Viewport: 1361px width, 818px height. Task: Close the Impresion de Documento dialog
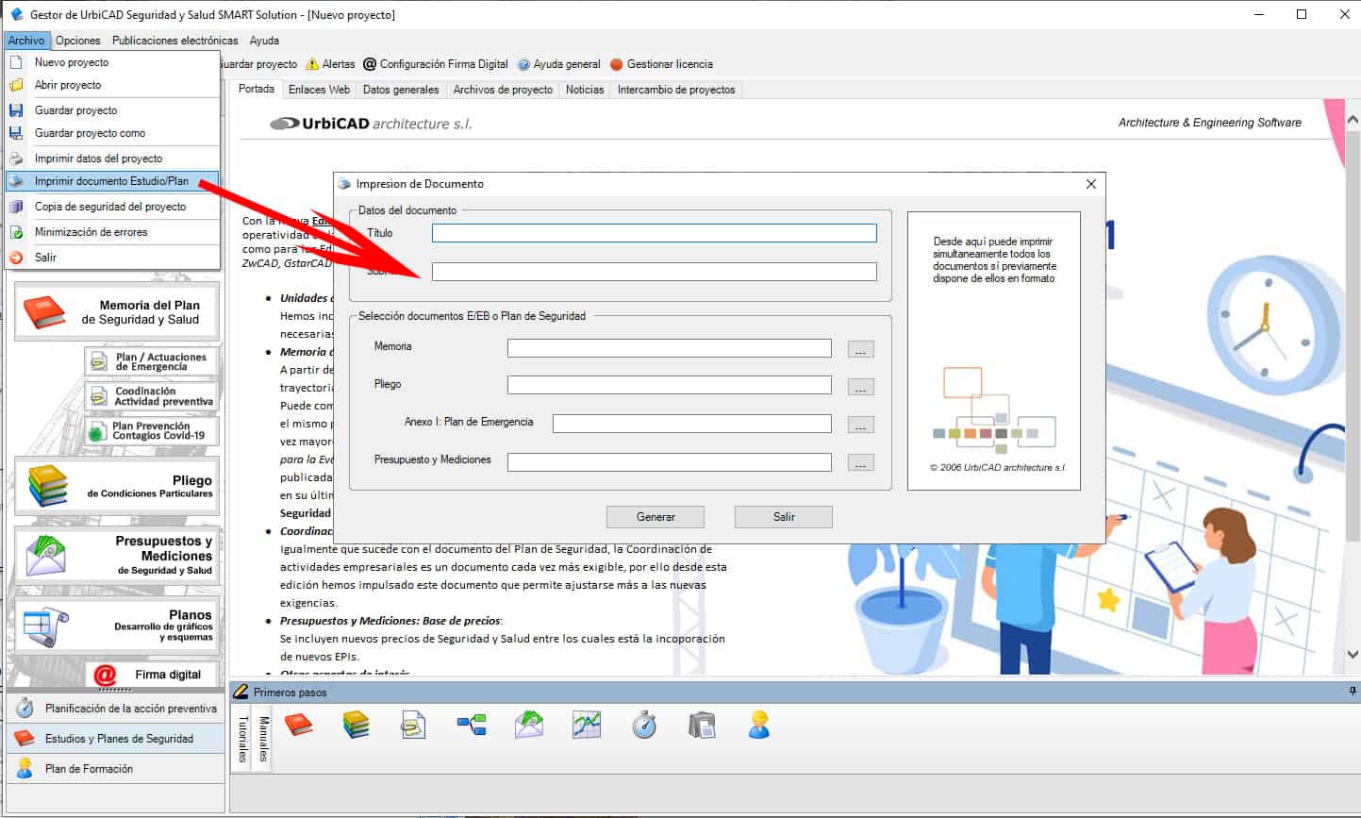coord(1091,184)
